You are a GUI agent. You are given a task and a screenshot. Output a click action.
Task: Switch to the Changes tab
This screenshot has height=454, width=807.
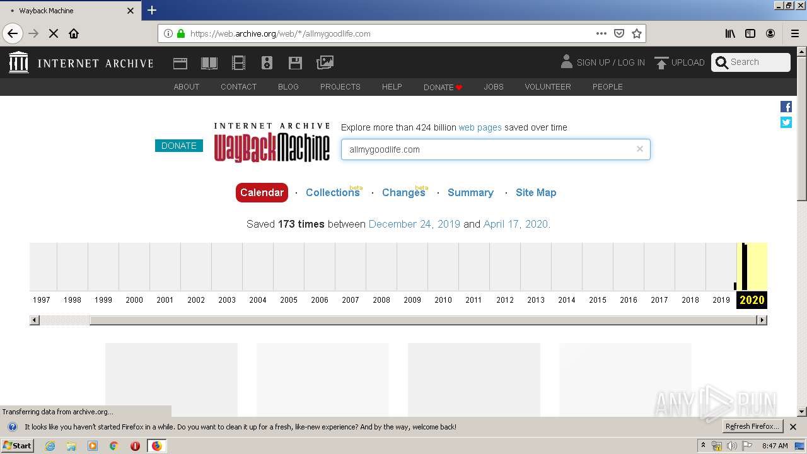tap(404, 192)
